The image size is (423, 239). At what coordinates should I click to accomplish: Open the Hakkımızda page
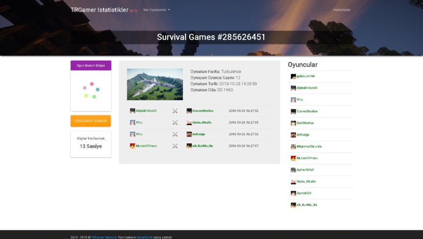342,10
